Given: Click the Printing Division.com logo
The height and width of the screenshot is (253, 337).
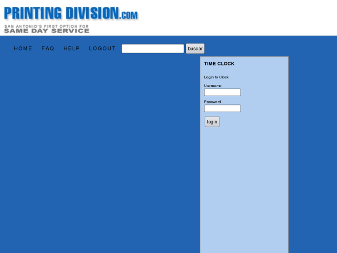Looking at the screenshot, I should pos(71,13).
